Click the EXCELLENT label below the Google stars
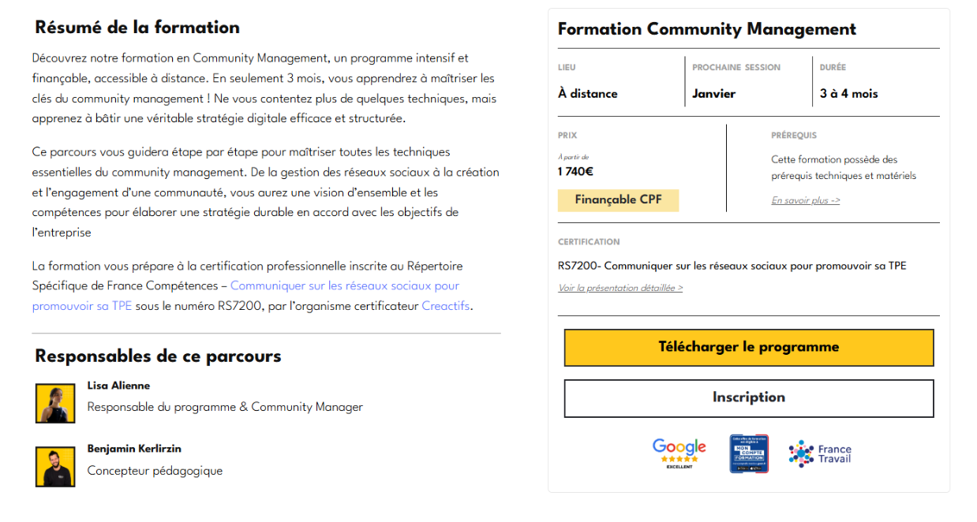Viewport: 977px width, 522px height. click(679, 468)
